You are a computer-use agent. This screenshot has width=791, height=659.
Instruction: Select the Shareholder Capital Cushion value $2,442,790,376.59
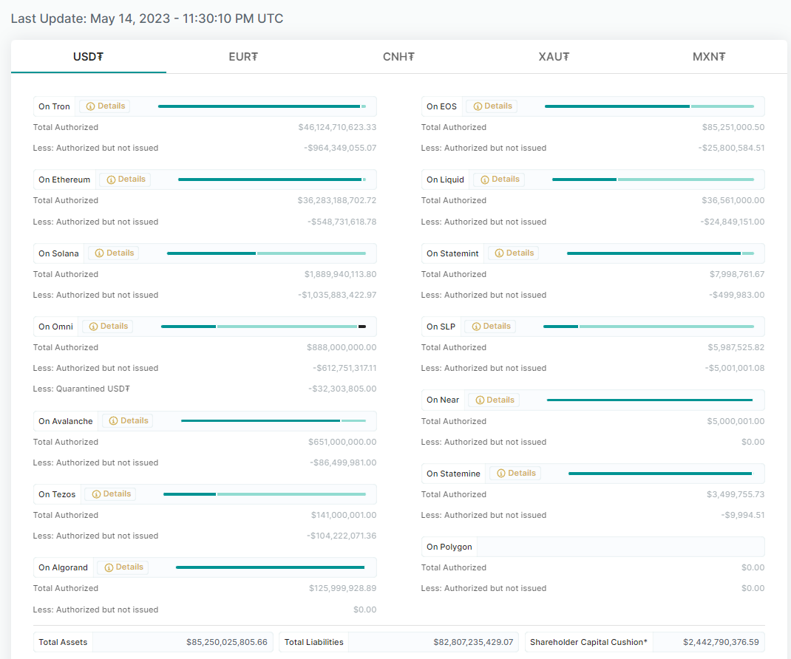(x=721, y=642)
